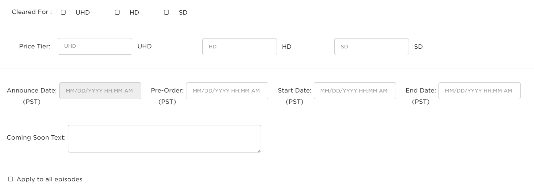Screen dimensions: 534x189
Task: Click the 'Price Tier:' label
Action: [35, 46]
